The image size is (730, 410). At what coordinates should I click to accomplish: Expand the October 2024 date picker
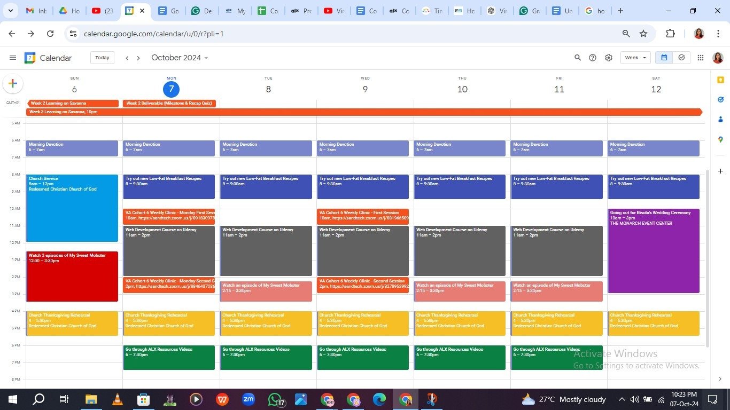pyautogui.click(x=180, y=58)
